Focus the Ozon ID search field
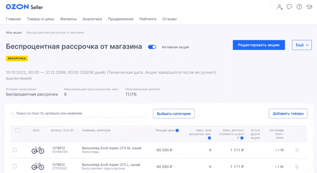 click(x=79, y=114)
